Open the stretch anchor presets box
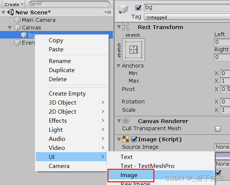230x185 pixels. click(x=133, y=49)
